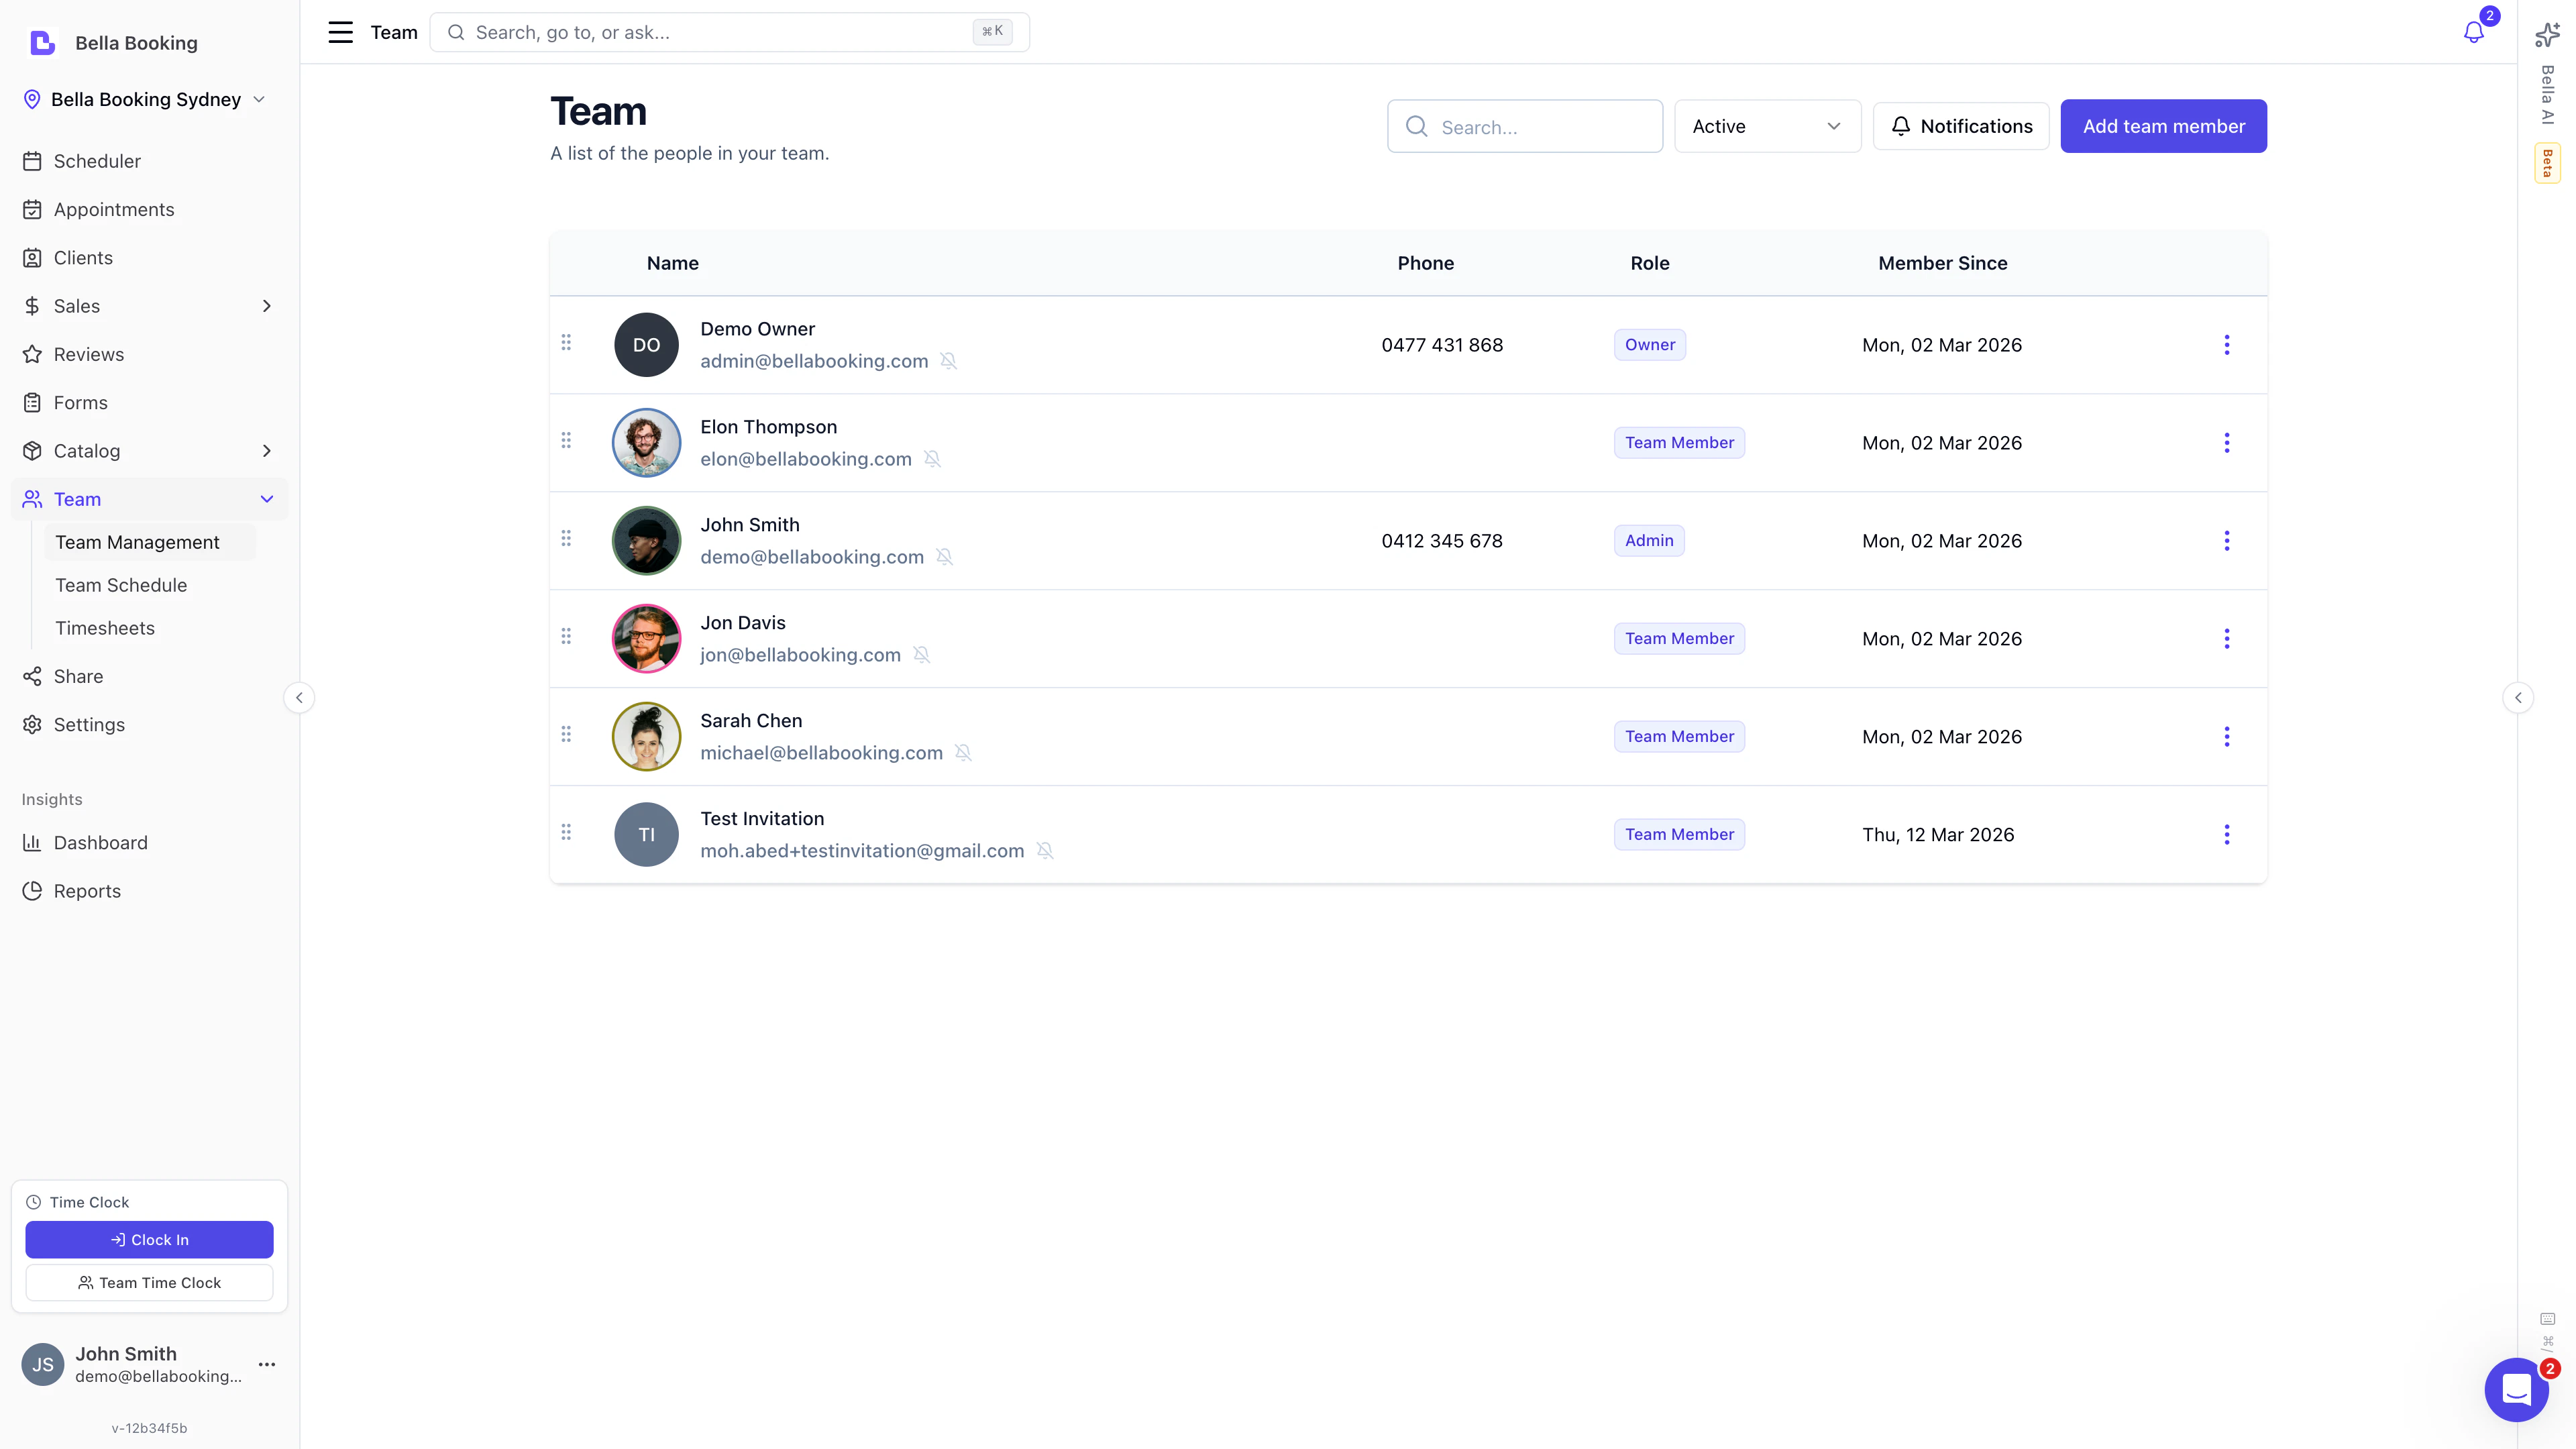The width and height of the screenshot is (2576, 1449).
Task: Click the Add team member button
Action: click(2163, 126)
